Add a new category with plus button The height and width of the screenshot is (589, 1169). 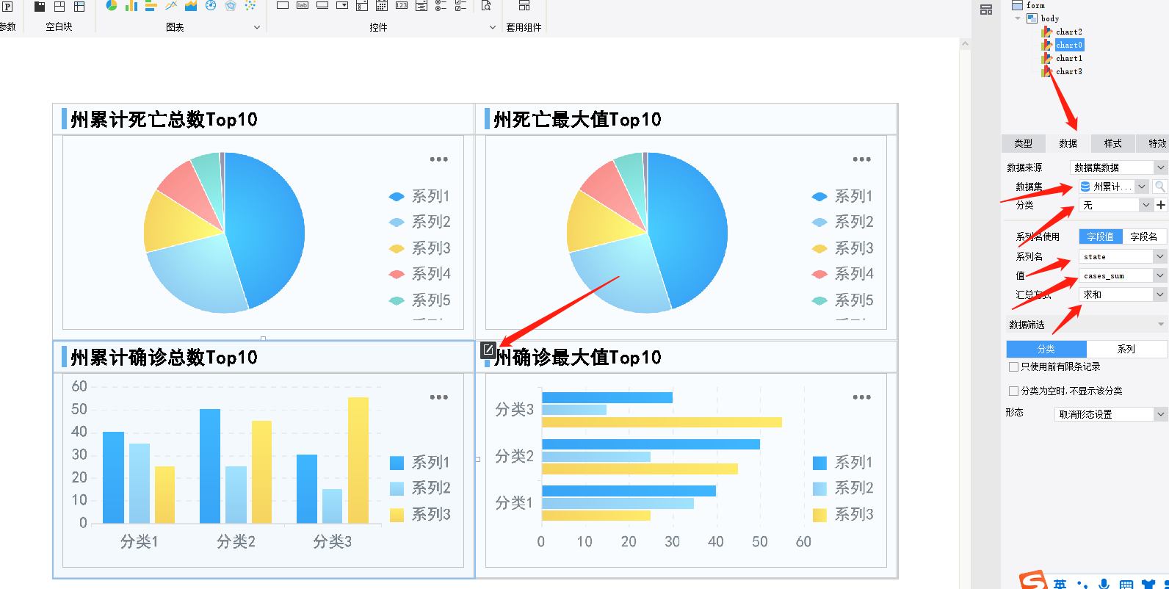tap(1161, 205)
